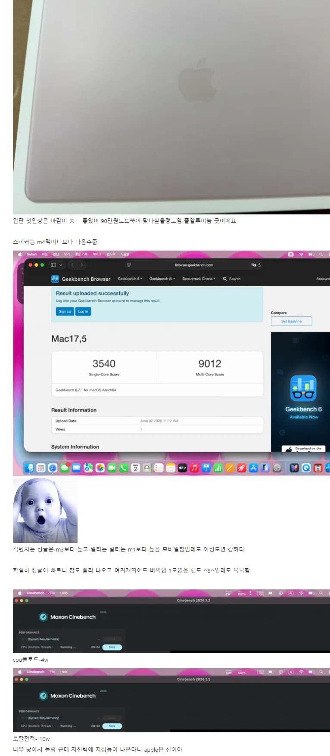Click System Requirements in the 09:34 Cinebench window

44,639
